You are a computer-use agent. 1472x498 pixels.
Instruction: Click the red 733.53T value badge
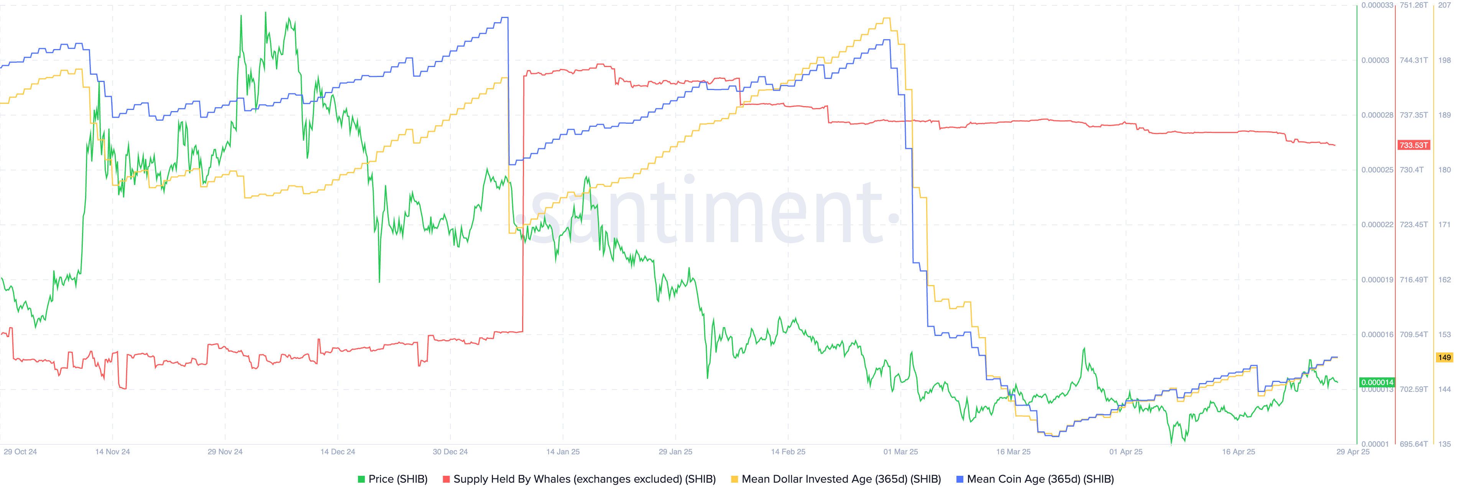(x=1413, y=145)
